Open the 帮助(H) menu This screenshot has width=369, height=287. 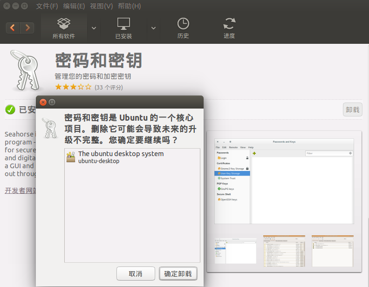(x=130, y=6)
